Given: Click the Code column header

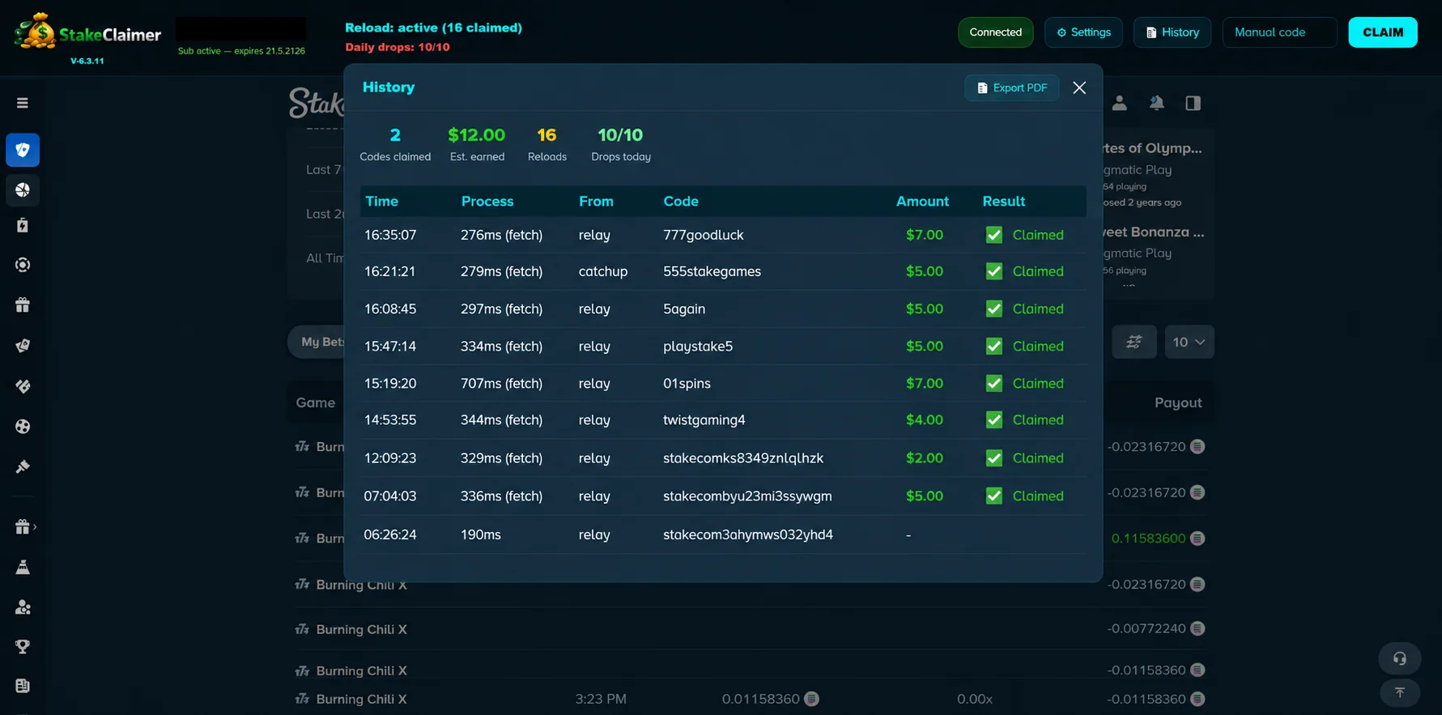Looking at the screenshot, I should click(x=681, y=201).
